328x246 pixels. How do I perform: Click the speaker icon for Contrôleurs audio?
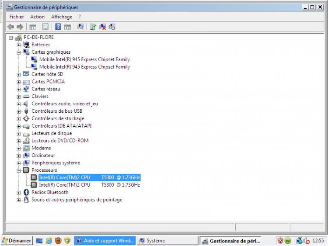tap(26, 104)
